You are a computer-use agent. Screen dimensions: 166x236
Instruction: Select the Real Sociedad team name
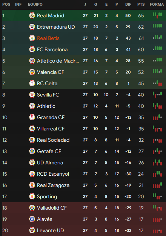[x=53, y=140]
